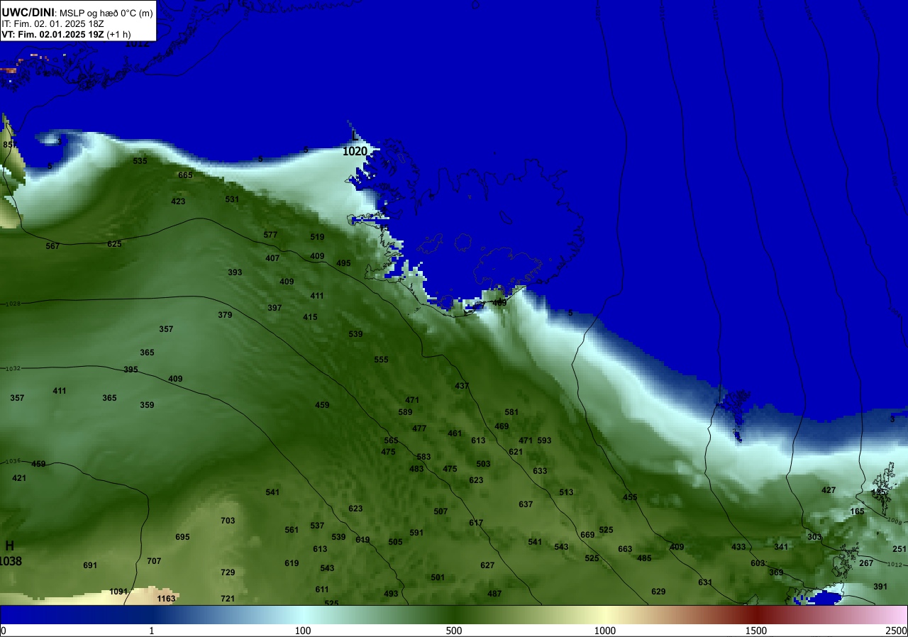This screenshot has height=637, width=908.
Task: Click the height value '535'
Action: [140, 161]
